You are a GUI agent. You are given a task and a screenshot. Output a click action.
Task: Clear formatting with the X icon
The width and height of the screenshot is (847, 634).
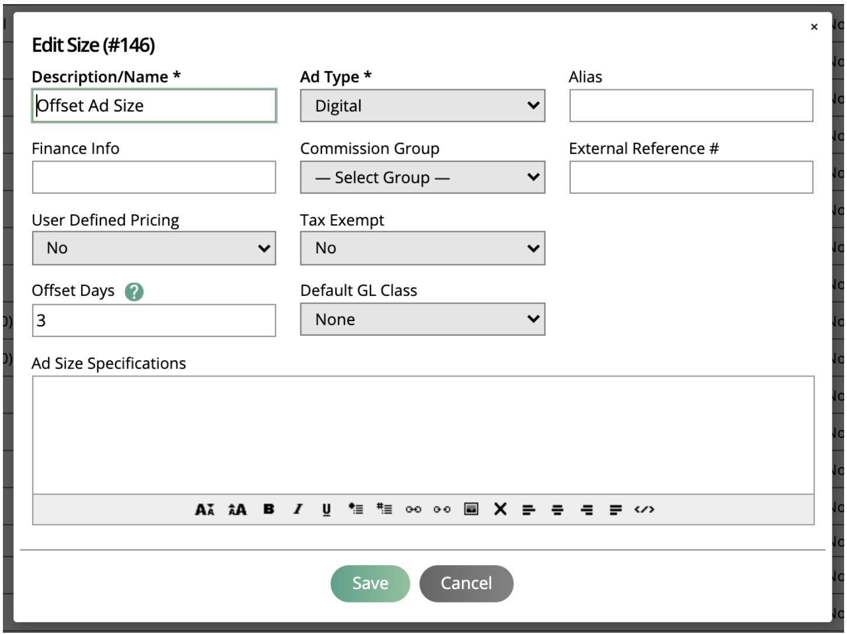(500, 509)
